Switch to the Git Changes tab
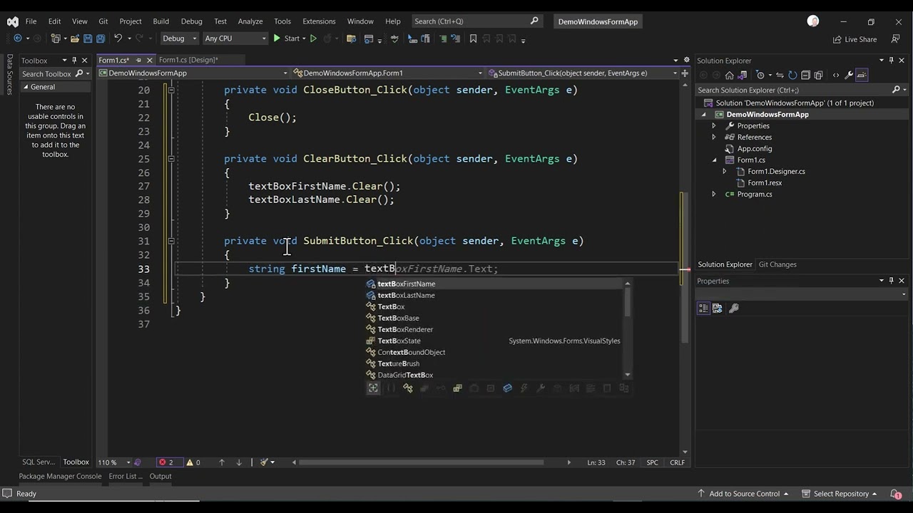The width and height of the screenshot is (913, 513). (x=777, y=264)
